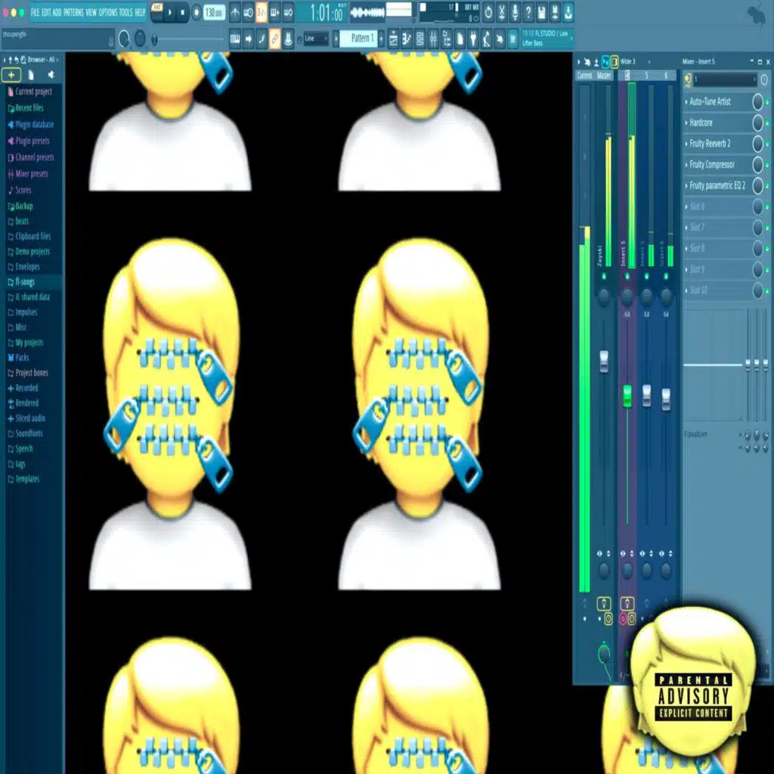Screen dimensions: 774x774
Task: Open the PATTERNS menu
Action: click(x=73, y=13)
